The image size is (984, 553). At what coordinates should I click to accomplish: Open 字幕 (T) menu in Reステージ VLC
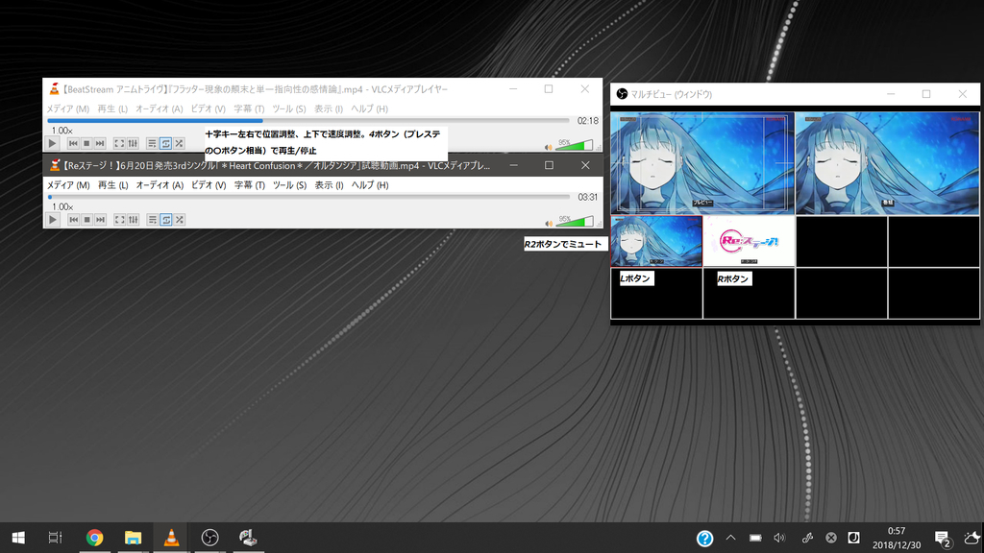pos(250,185)
